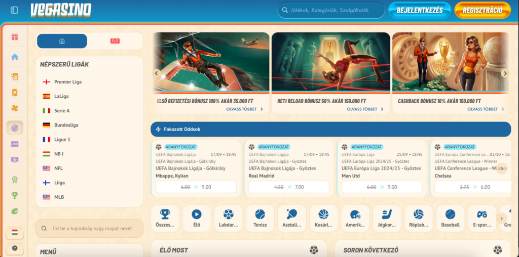Select the Kosárlabda basketball category
This screenshot has height=257, width=519.
pyautogui.click(x=323, y=219)
